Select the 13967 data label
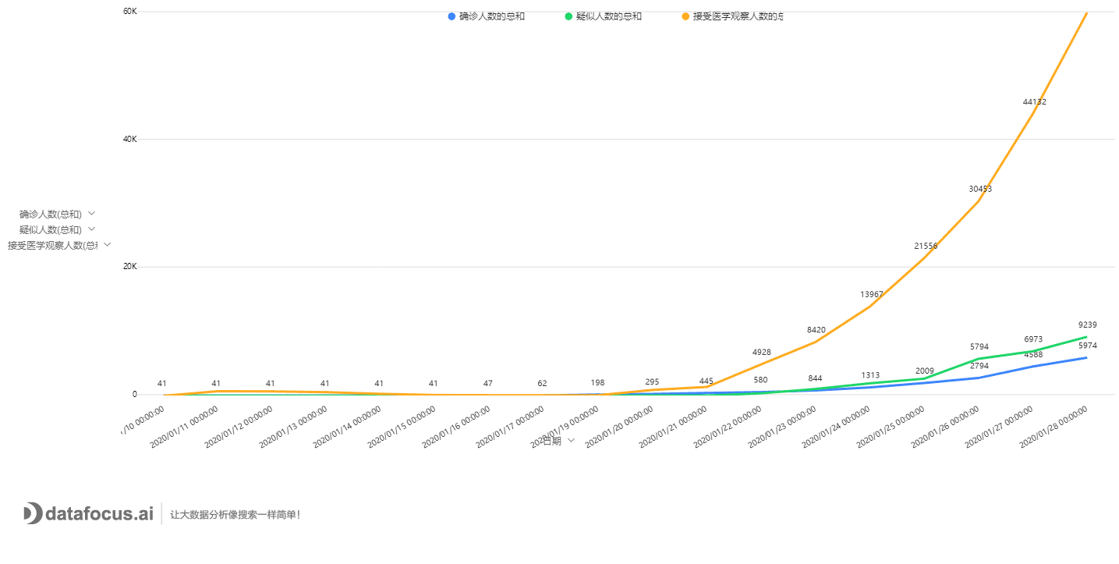Screen dimensions: 1119x564 [x=871, y=294]
